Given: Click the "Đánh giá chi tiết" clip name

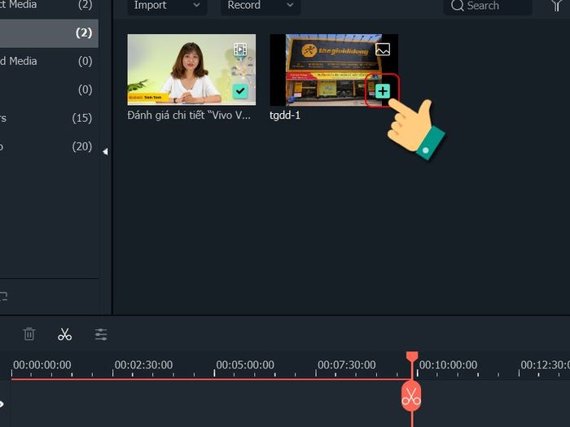Looking at the screenshot, I should coord(189,115).
